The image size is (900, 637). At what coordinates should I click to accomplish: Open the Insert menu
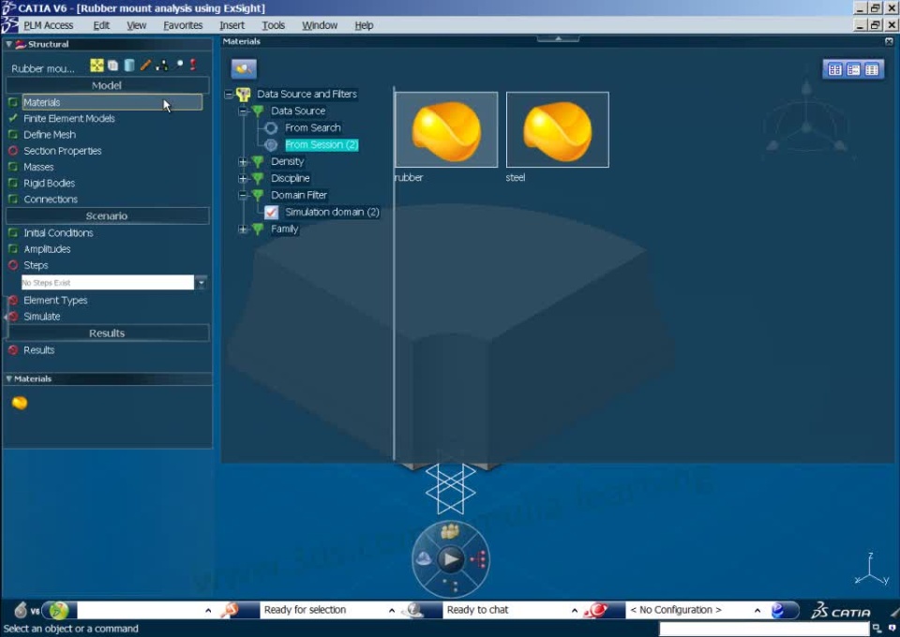232,25
